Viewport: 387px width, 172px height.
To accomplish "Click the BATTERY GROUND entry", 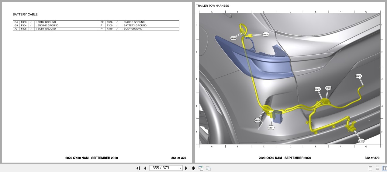I will coord(135,25).
